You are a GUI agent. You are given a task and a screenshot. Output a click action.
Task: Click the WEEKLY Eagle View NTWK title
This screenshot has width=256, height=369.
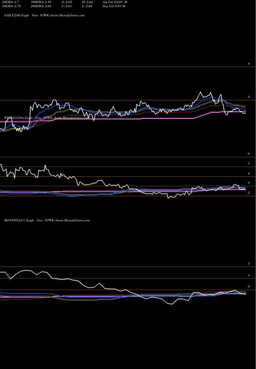[x=46, y=118]
